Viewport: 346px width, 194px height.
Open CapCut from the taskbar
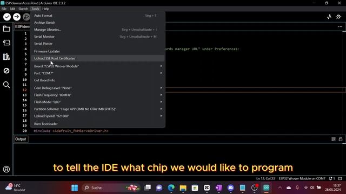click(207, 188)
